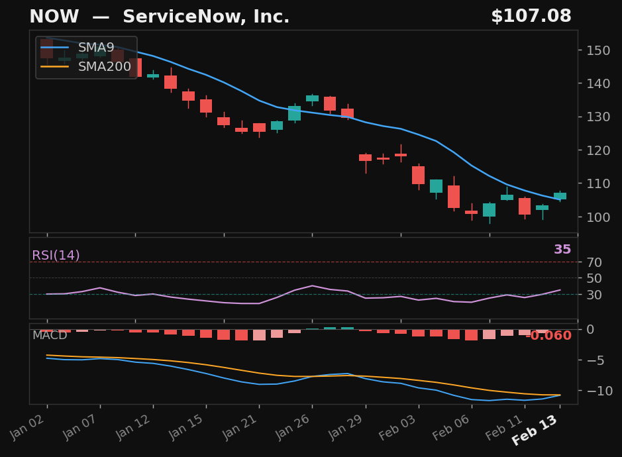Image resolution: width=622 pixels, height=457 pixels.
Task: Click the 110 price axis label
Action: (598, 183)
